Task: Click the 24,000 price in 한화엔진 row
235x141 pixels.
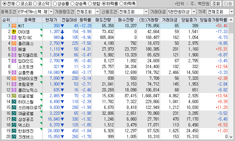Action: click(x=54, y=131)
